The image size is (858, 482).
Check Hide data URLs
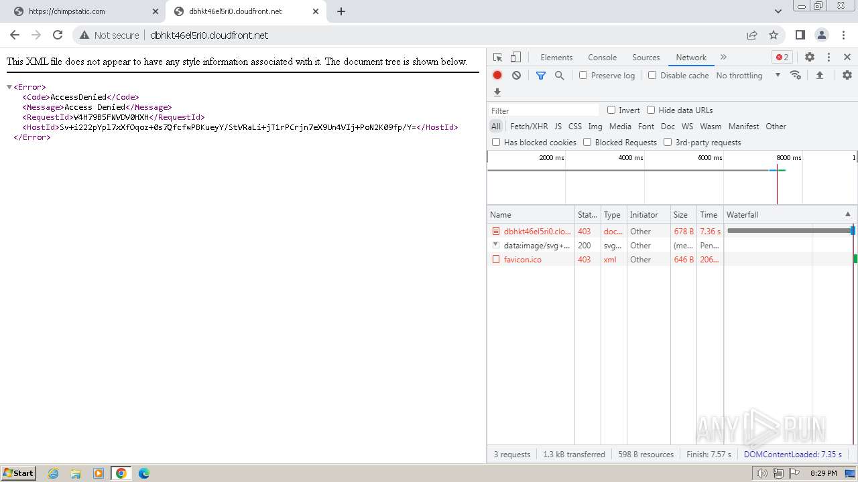(651, 110)
